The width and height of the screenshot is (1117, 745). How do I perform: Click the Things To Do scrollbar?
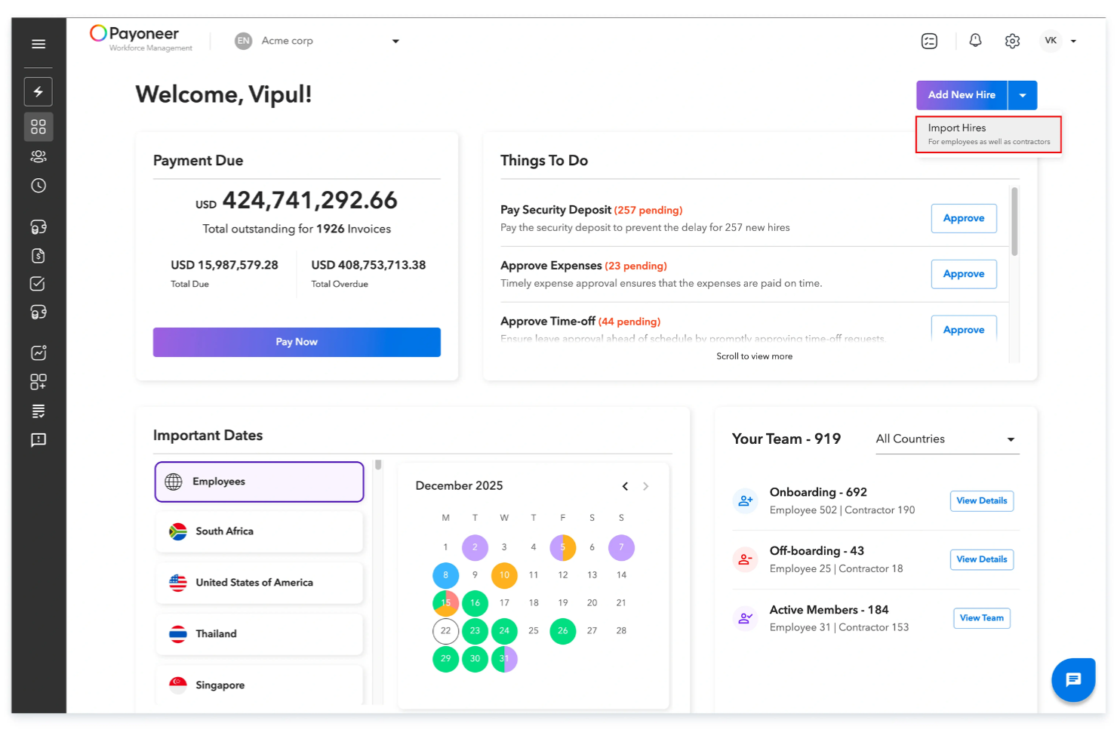(1014, 222)
